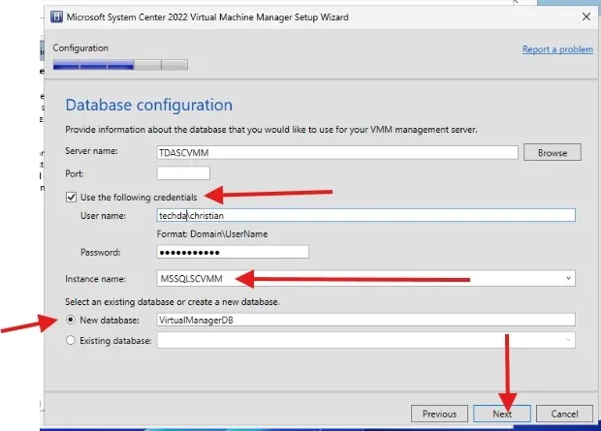Select the New database radio button
This screenshot has width=601, height=431.
[x=71, y=320]
